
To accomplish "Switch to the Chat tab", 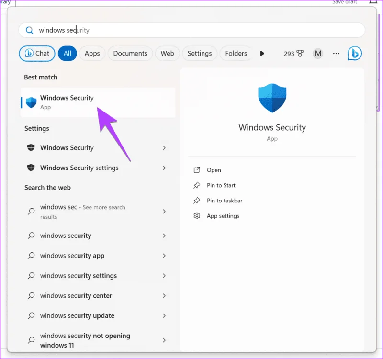I will 37,53.
